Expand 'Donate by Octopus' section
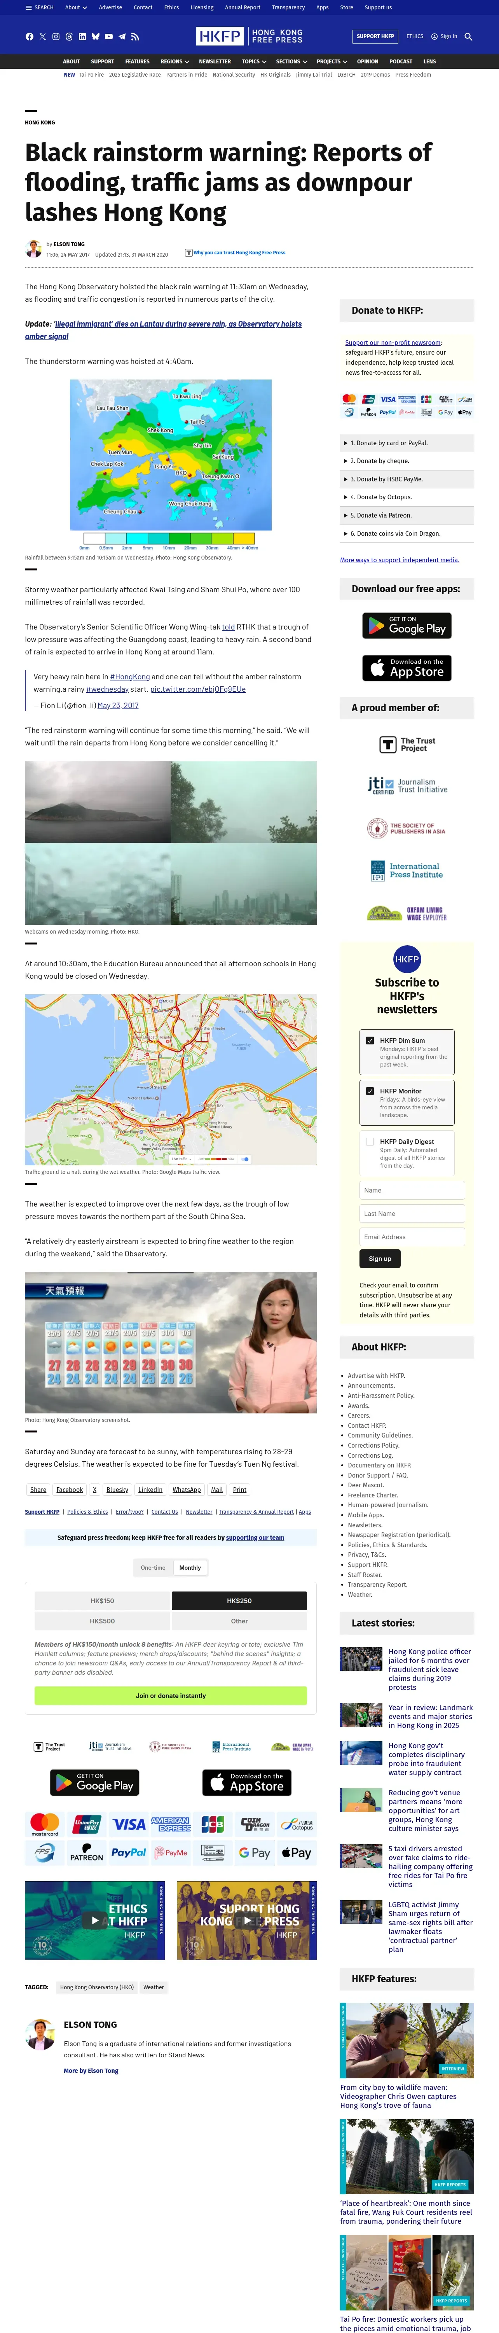The height and width of the screenshot is (2333, 499). (407, 497)
